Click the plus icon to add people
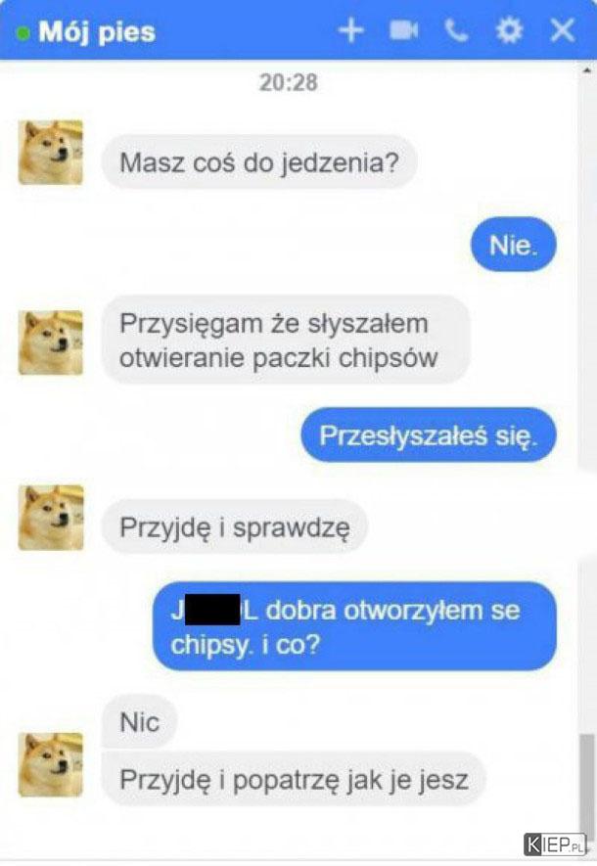Screen dimensions: 597x866 point(351,30)
